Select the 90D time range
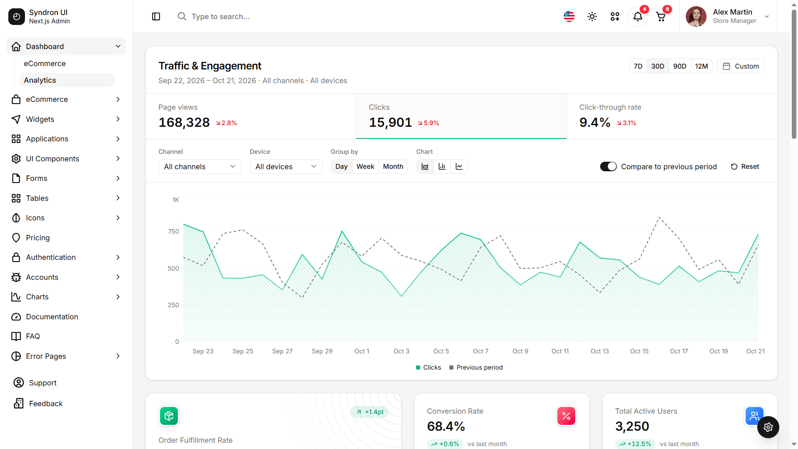 coord(680,66)
